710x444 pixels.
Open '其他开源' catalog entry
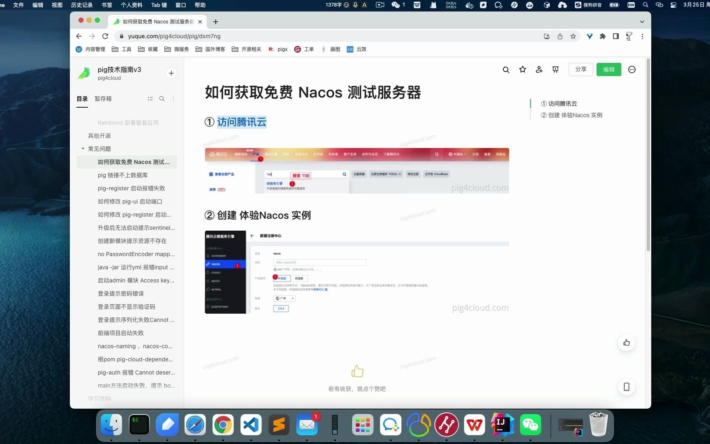(x=99, y=136)
